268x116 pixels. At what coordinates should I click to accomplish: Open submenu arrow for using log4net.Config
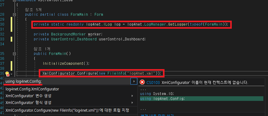pos(134,81)
